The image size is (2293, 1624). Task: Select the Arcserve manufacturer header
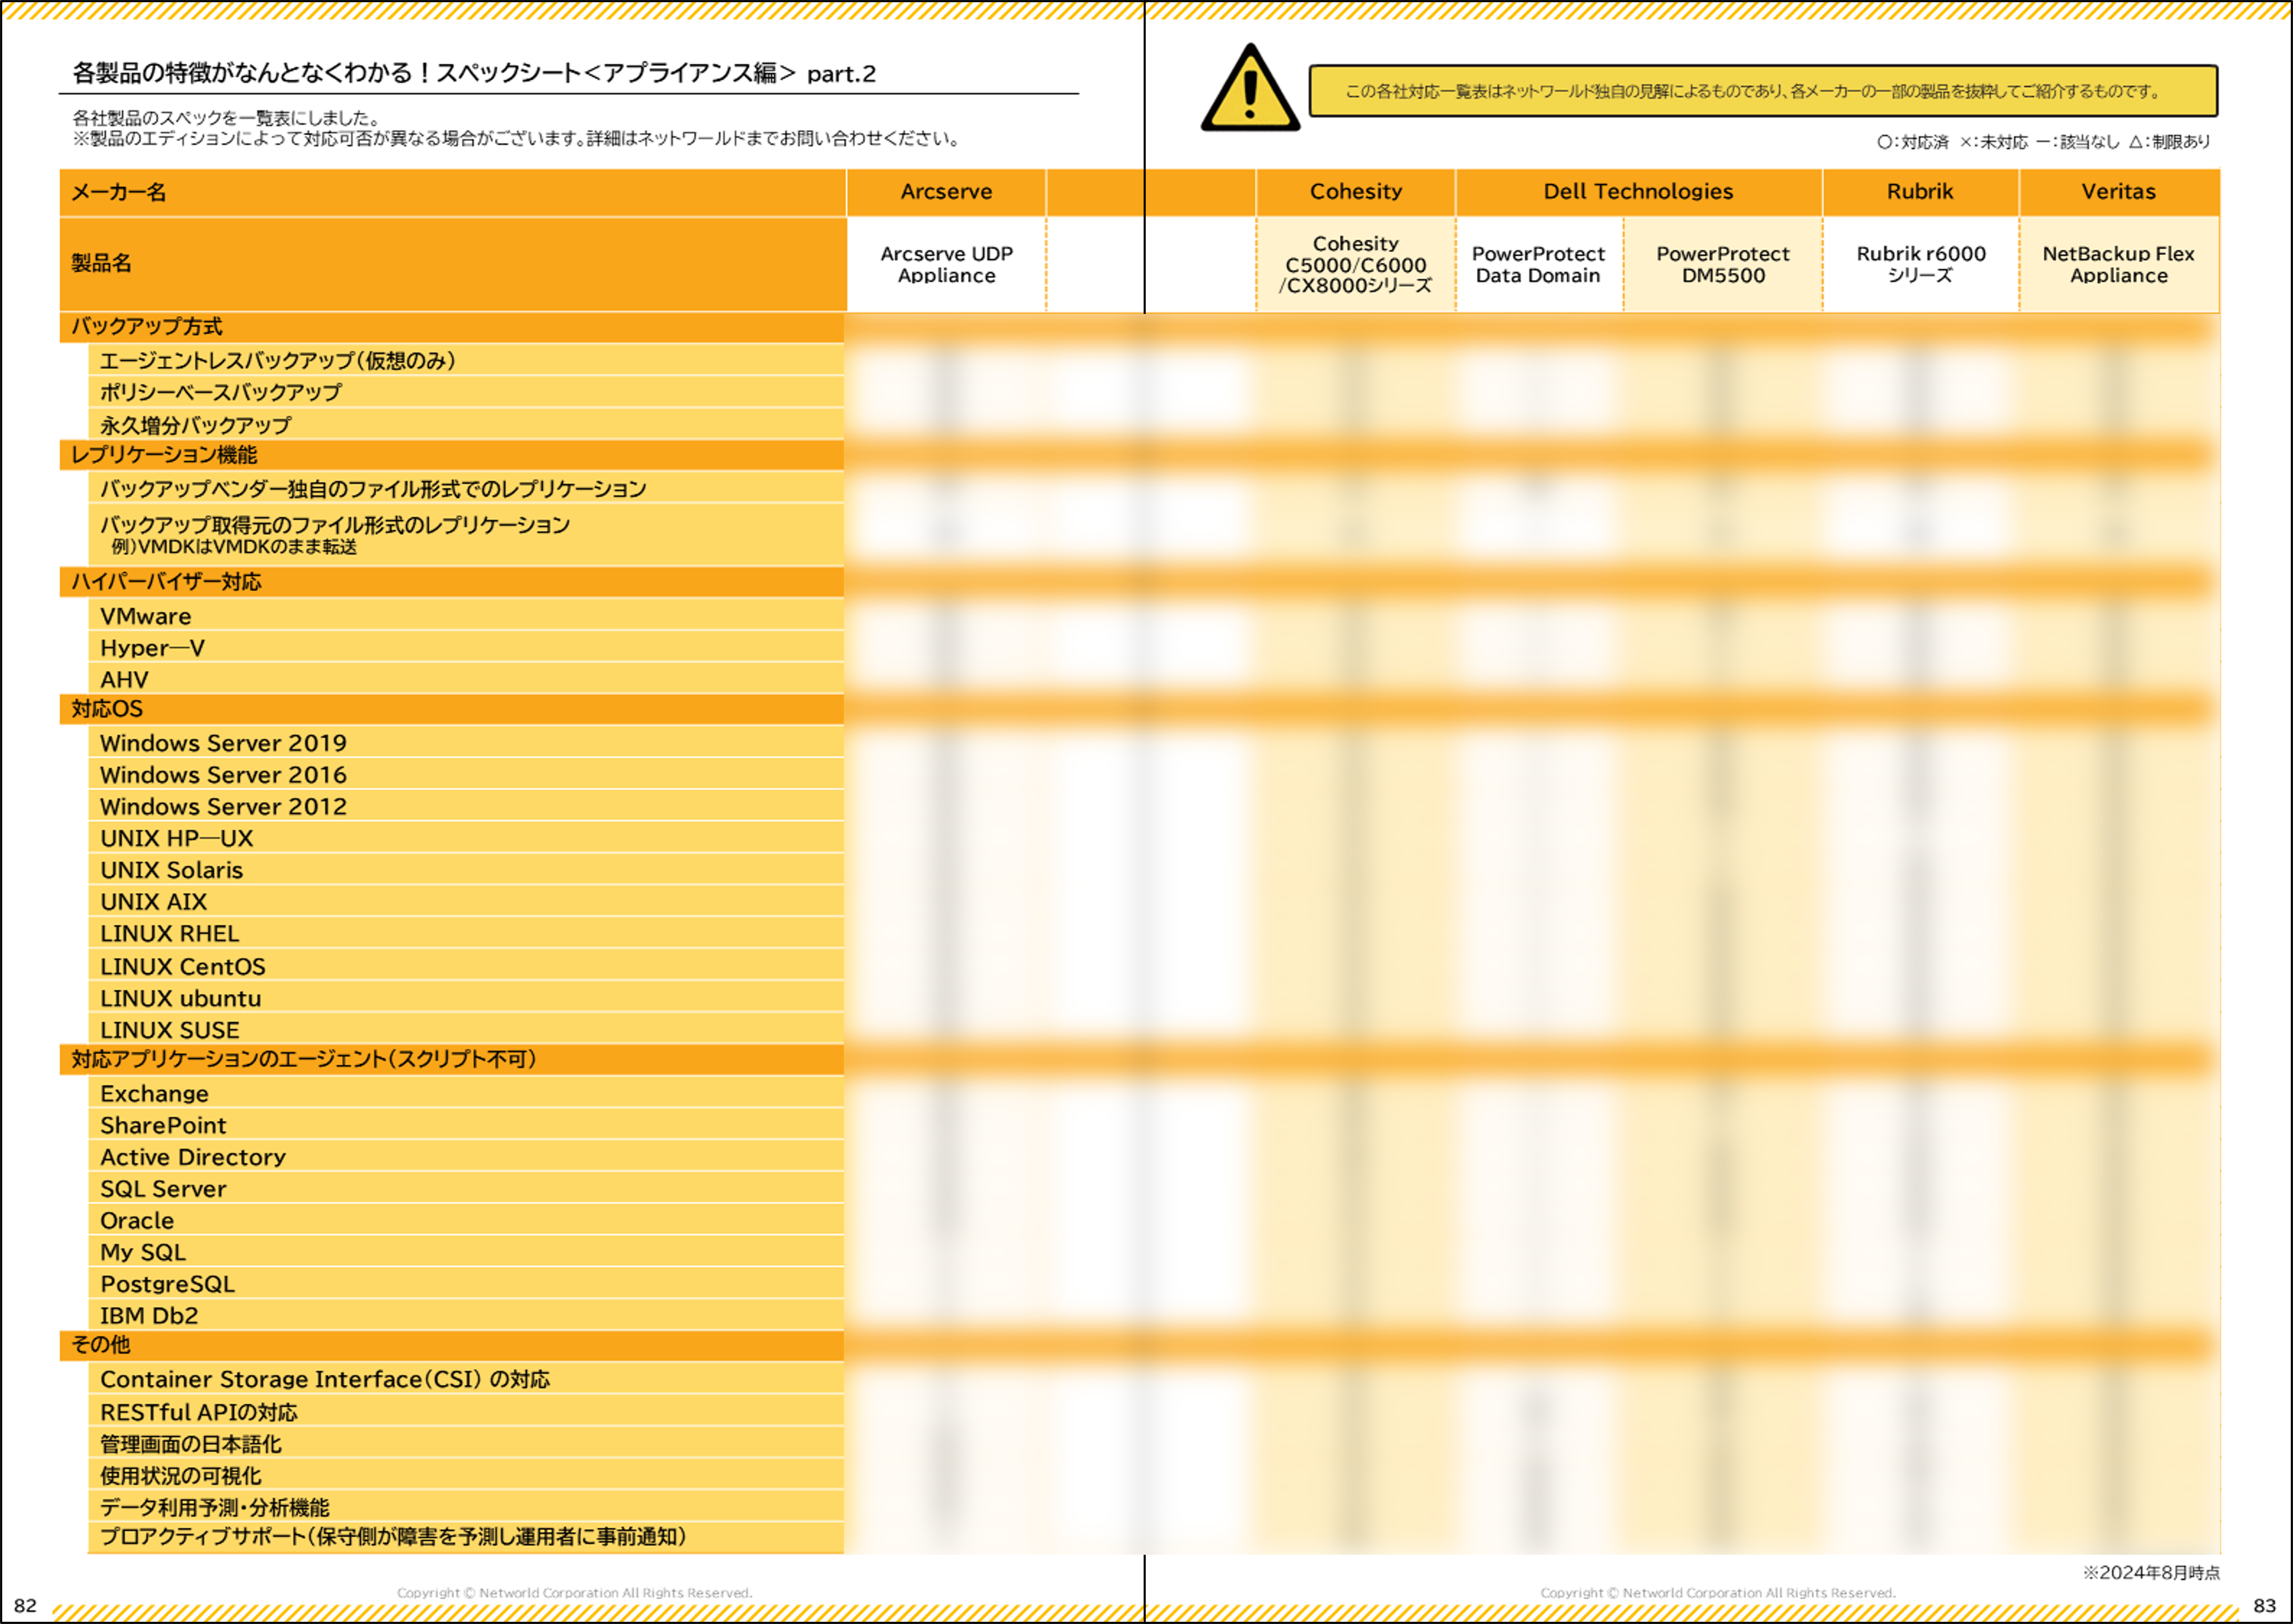click(946, 192)
